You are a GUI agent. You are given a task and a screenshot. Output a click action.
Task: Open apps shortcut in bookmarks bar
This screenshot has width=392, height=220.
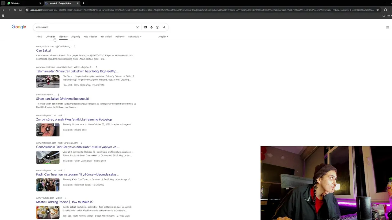[x=3, y=16]
